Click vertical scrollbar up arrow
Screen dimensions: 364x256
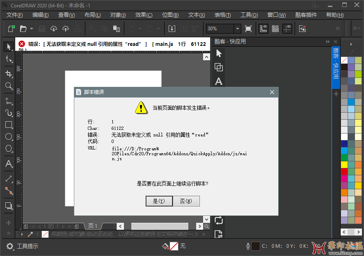[x=206, y=57]
